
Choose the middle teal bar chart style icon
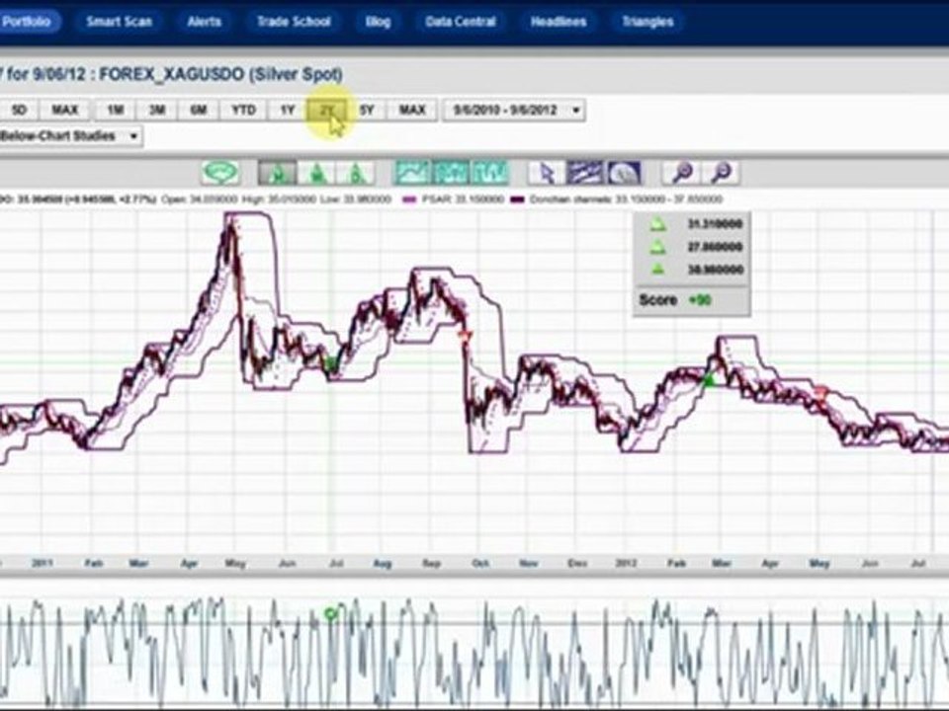click(x=451, y=173)
